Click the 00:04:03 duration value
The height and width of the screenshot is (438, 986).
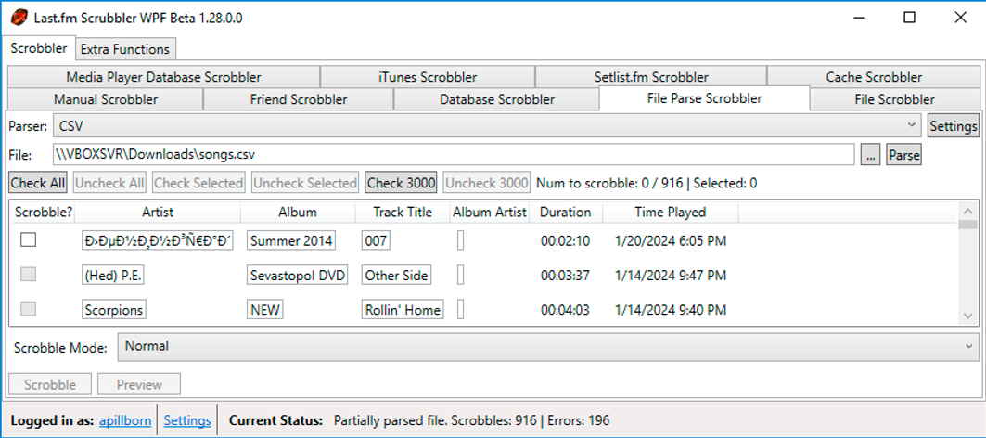565,310
